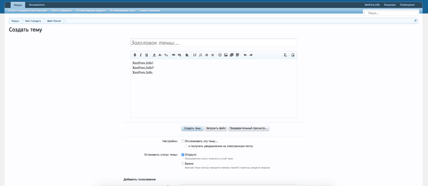
Task: Undo the last editor action
Action: pyautogui.click(x=245, y=55)
